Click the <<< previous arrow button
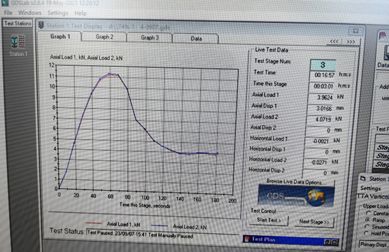 [x=334, y=42]
